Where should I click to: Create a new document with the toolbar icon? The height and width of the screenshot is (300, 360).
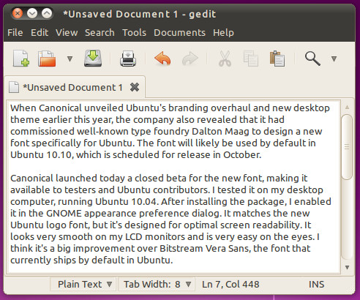[x=21, y=59]
